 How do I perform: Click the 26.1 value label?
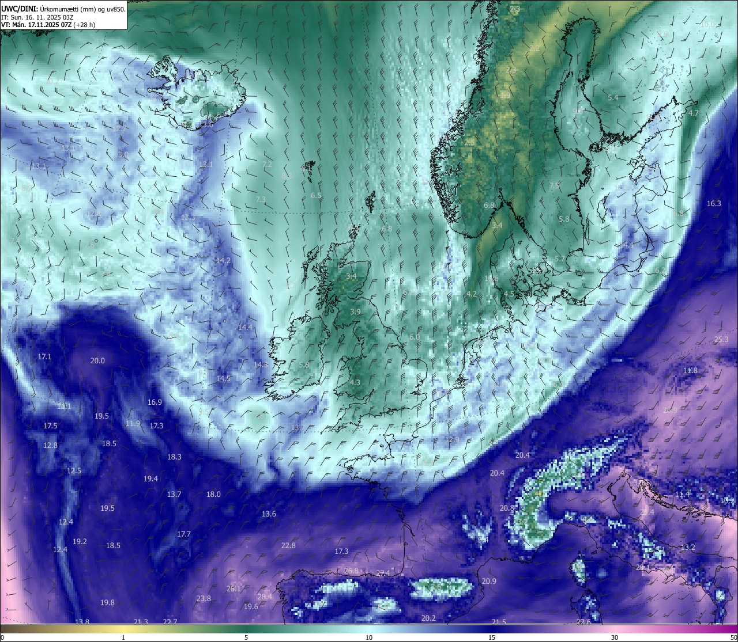coord(234,589)
